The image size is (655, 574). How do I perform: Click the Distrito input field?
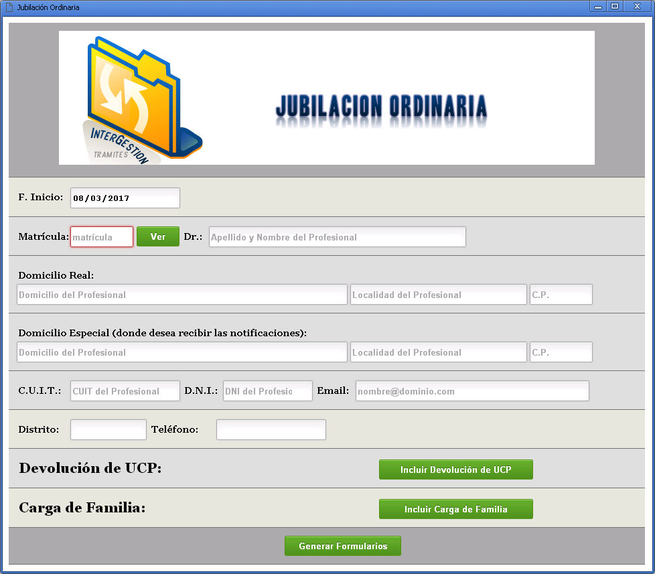click(x=108, y=430)
